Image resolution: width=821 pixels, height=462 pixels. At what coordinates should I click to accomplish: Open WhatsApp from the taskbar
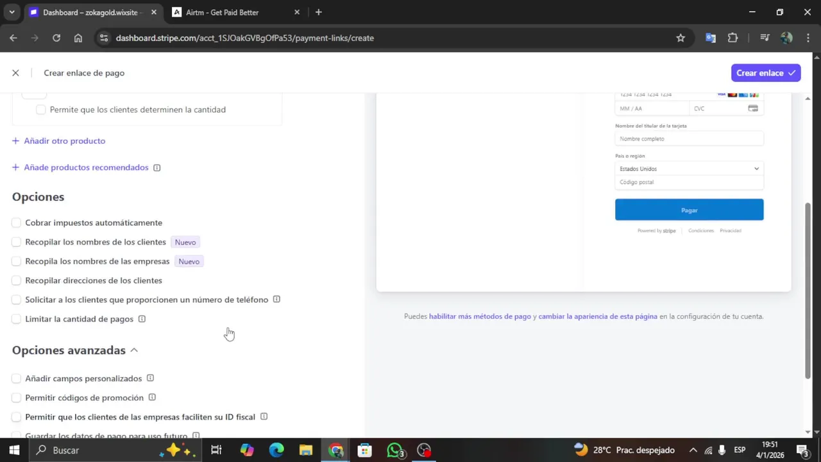click(395, 450)
